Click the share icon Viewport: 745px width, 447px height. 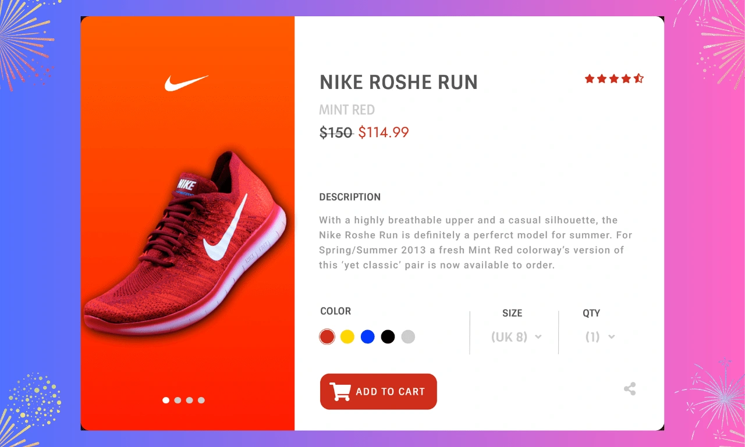pos(630,389)
